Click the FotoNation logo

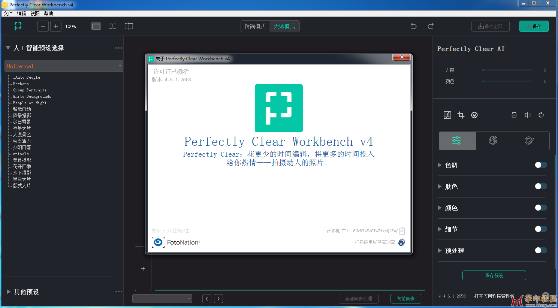coord(176,242)
